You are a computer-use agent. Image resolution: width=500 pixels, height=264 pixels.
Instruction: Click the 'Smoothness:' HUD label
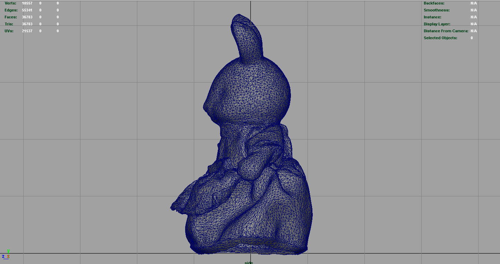tap(437, 10)
